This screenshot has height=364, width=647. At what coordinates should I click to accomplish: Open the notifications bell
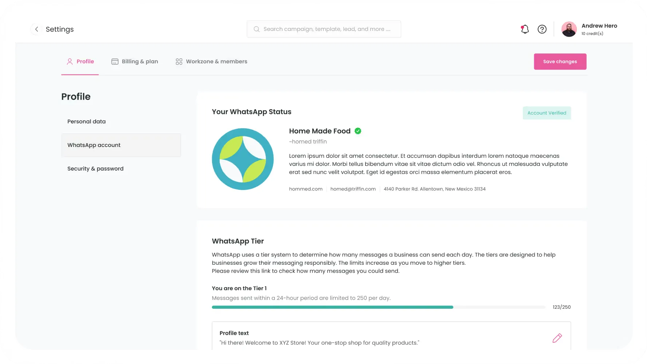[524, 29]
